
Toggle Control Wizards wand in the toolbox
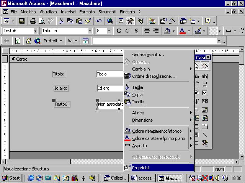205,66
